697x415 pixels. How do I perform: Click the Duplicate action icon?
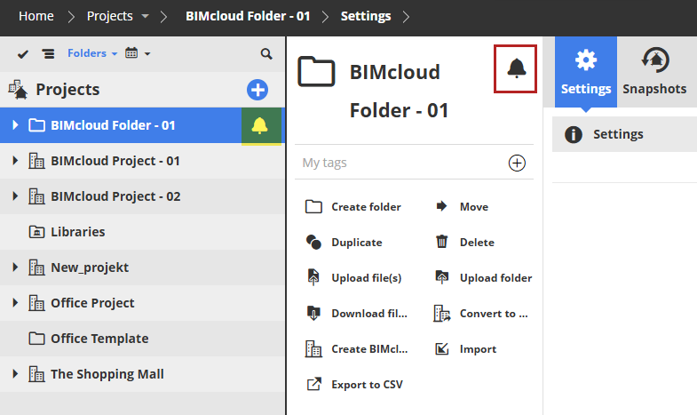(x=313, y=243)
